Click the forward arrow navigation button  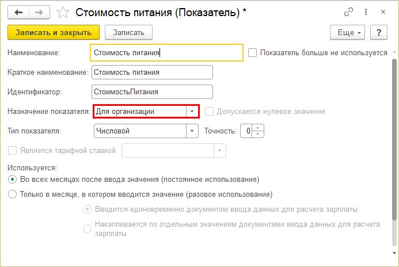[39, 12]
